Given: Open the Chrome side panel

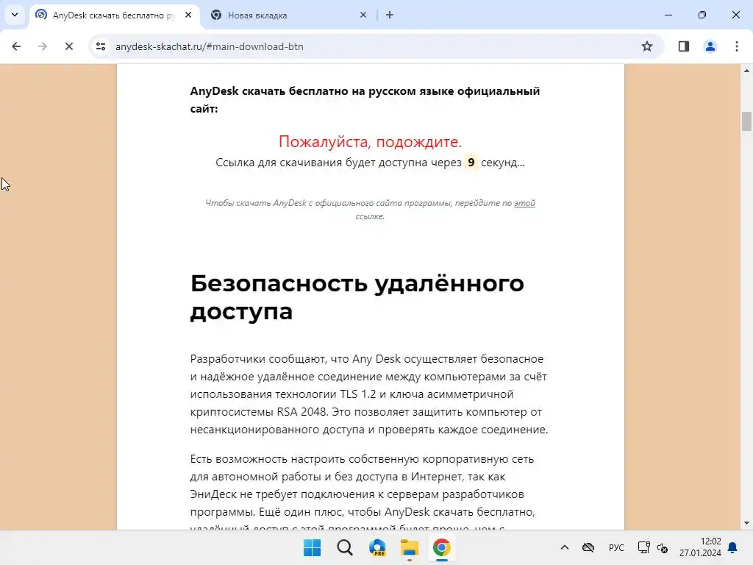Looking at the screenshot, I should point(684,46).
